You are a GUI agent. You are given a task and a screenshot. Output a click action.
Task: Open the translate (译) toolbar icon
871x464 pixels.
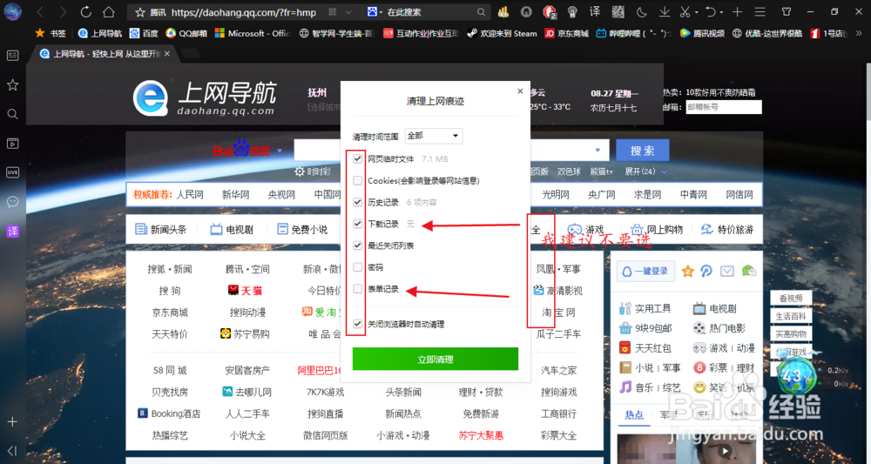point(594,11)
